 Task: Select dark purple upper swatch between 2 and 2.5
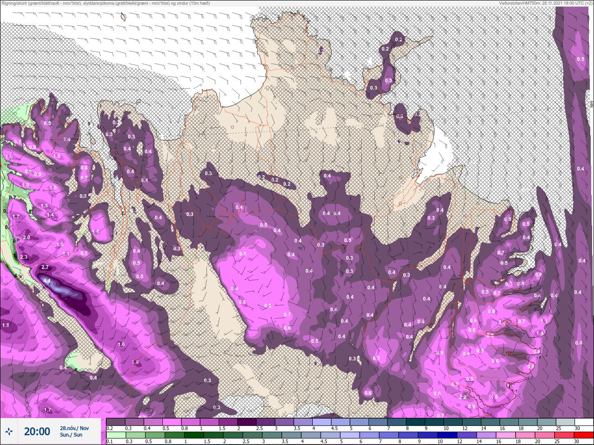[247, 422]
